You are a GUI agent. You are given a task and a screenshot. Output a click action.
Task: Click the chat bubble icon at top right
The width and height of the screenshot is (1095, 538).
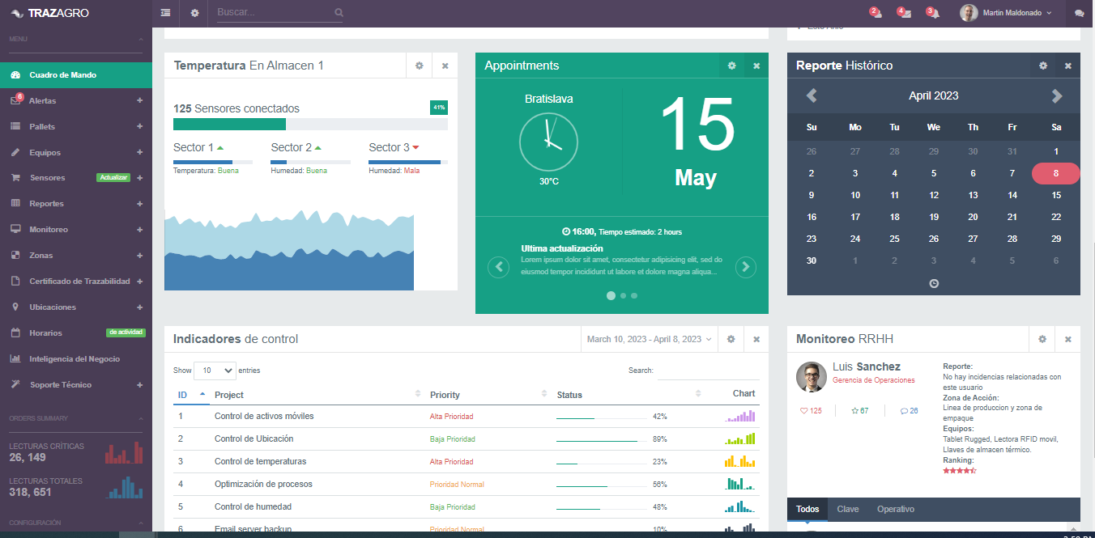pyautogui.click(x=1079, y=13)
